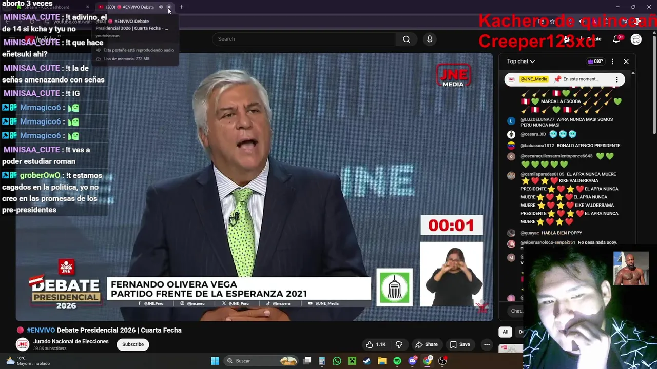Close the live chat panel
This screenshot has height=369, width=657.
click(x=626, y=61)
